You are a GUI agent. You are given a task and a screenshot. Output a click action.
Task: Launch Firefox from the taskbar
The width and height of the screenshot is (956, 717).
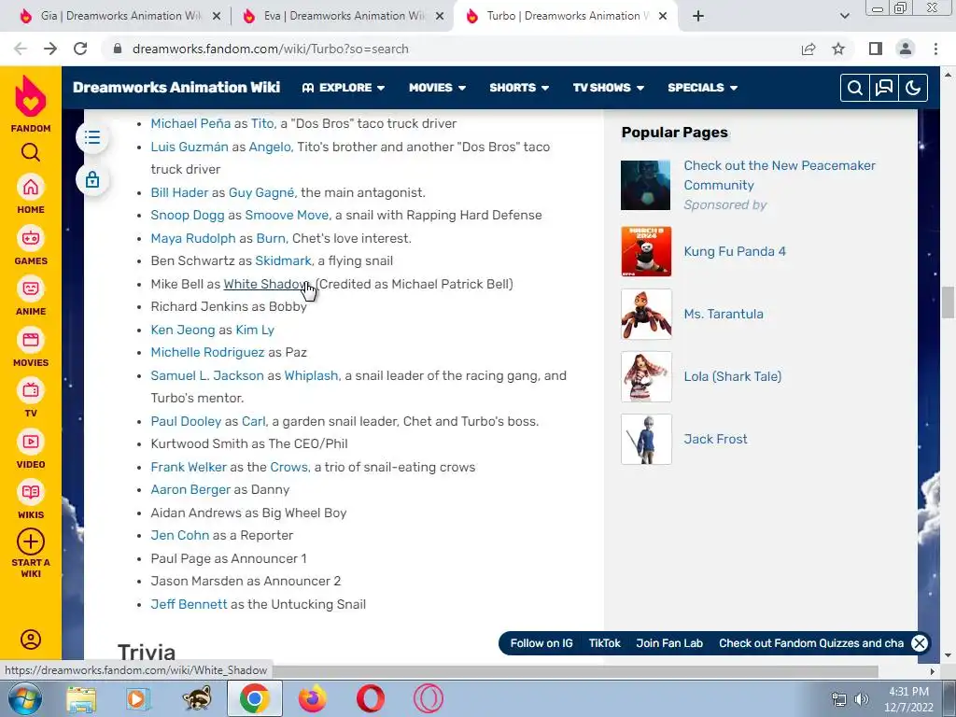pyautogui.click(x=312, y=698)
